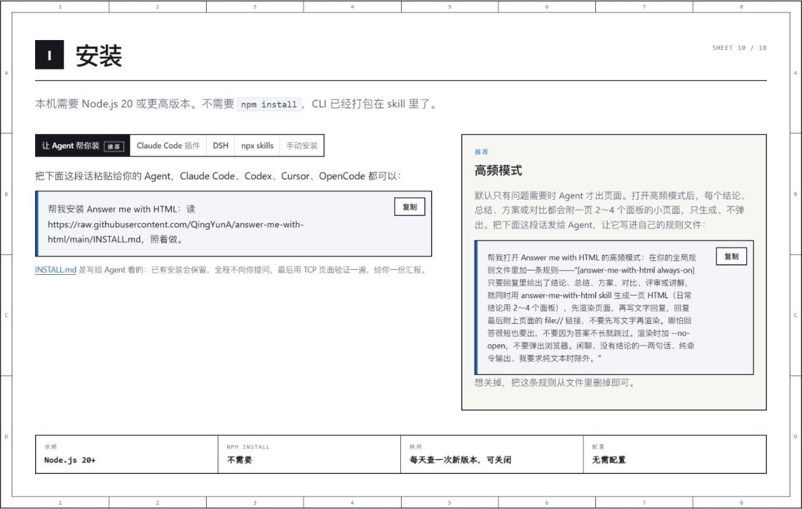The width and height of the screenshot is (802, 509).
Task: Click the 高频模式 heading
Action: tap(498, 170)
